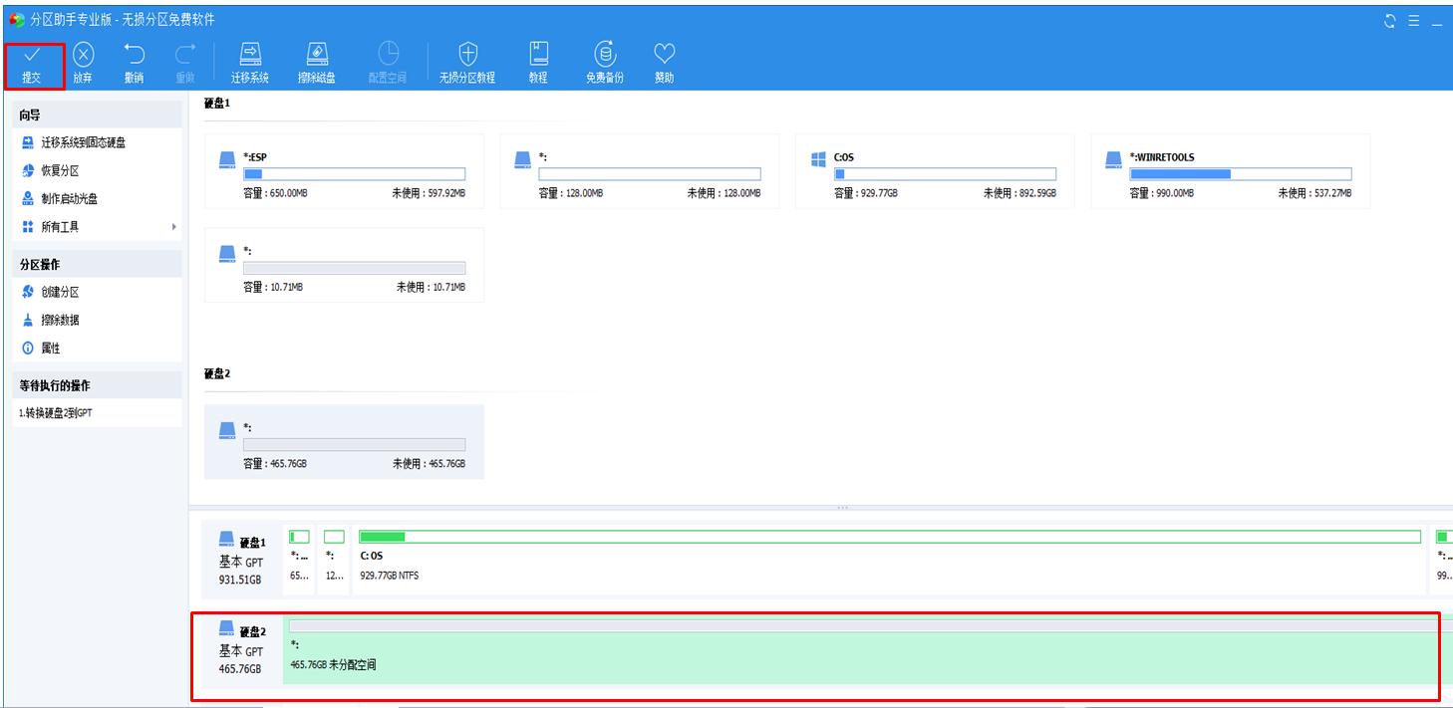The width and height of the screenshot is (1453, 708).
Task: Open 属性 (Properties) in partition operations
Action: click(x=50, y=349)
